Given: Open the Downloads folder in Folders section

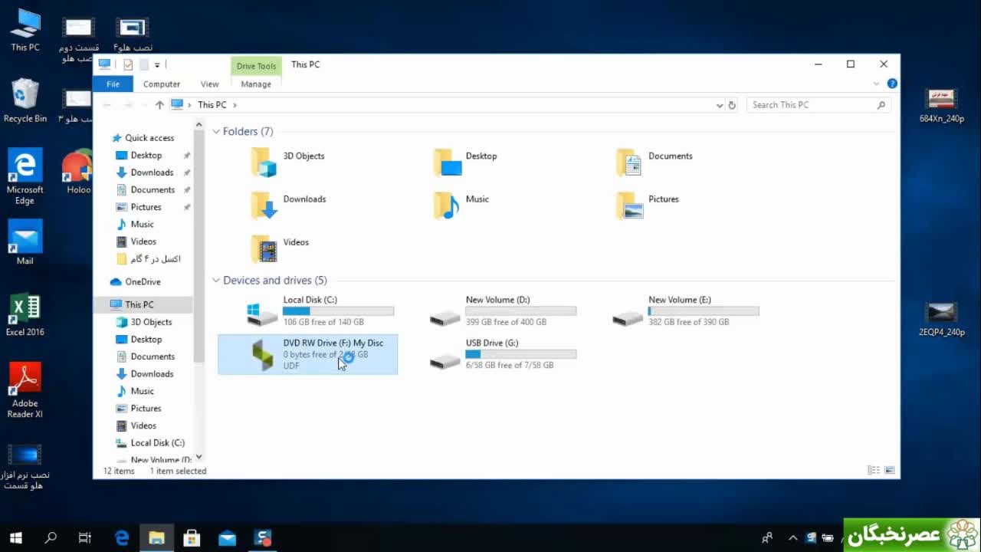Looking at the screenshot, I should 263,205.
